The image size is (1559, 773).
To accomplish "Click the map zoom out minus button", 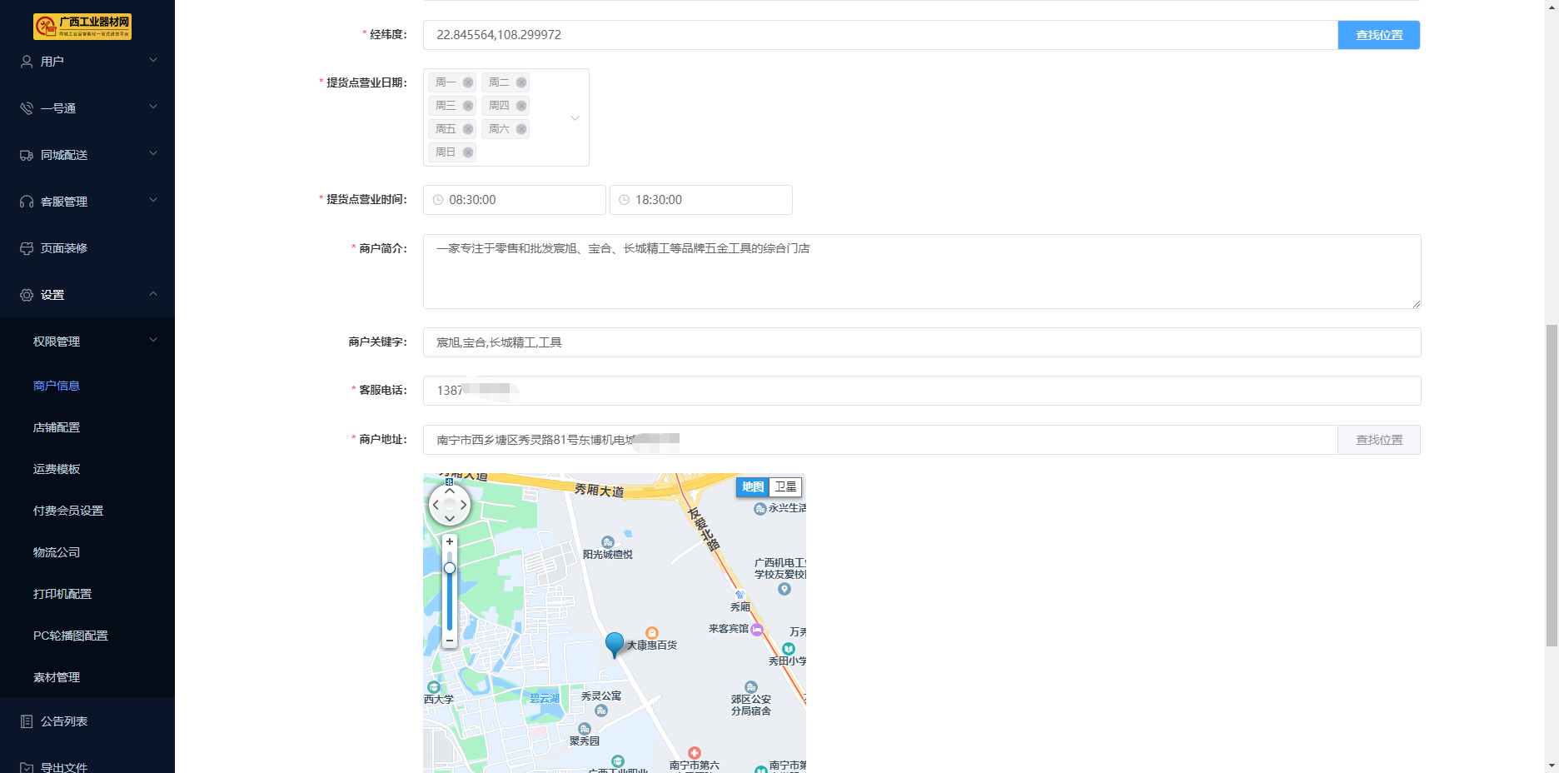I will (450, 641).
